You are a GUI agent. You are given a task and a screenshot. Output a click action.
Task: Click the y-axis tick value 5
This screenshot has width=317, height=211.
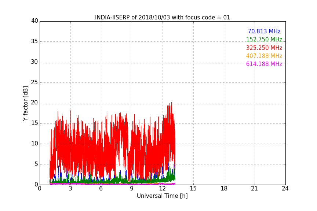click(36, 164)
